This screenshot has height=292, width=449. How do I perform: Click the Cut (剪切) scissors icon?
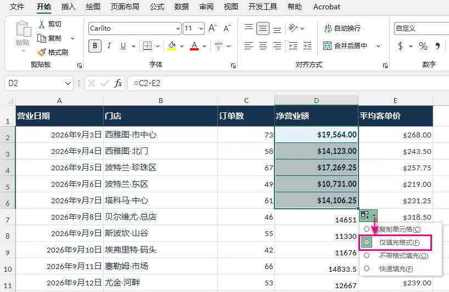42,24
